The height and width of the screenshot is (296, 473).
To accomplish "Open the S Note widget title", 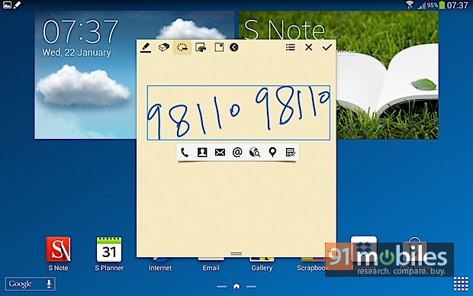I will [284, 31].
